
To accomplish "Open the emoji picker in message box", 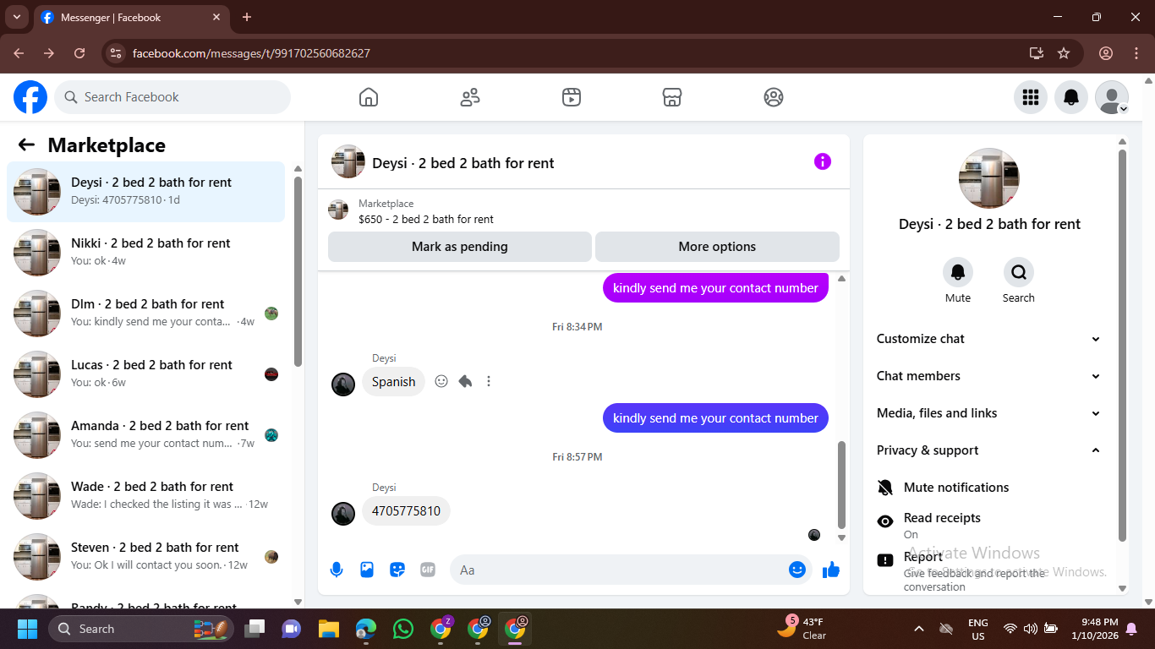I will tap(796, 570).
